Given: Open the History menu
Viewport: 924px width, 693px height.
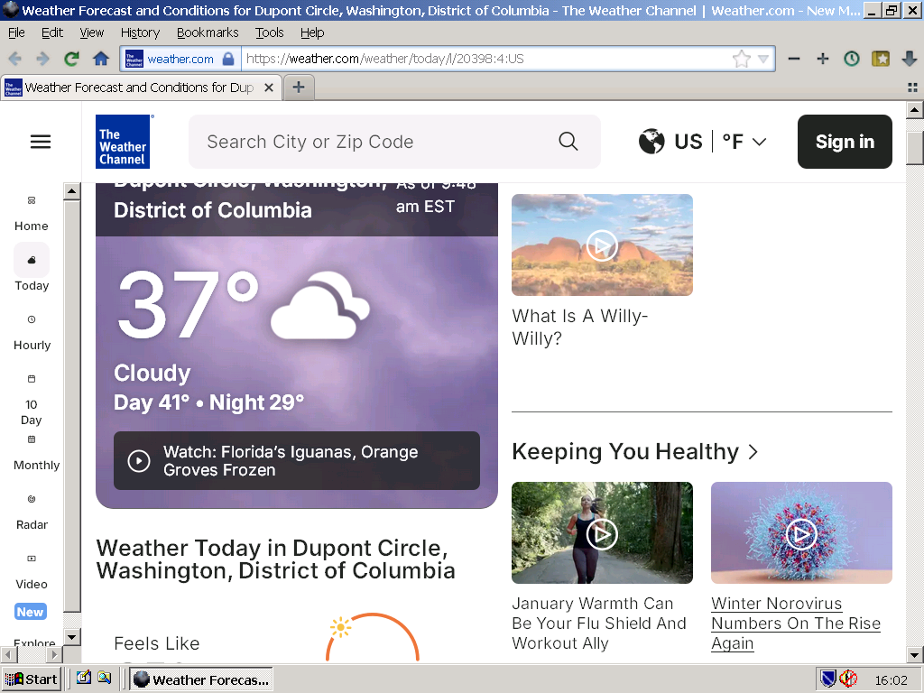Looking at the screenshot, I should pyautogui.click(x=140, y=32).
